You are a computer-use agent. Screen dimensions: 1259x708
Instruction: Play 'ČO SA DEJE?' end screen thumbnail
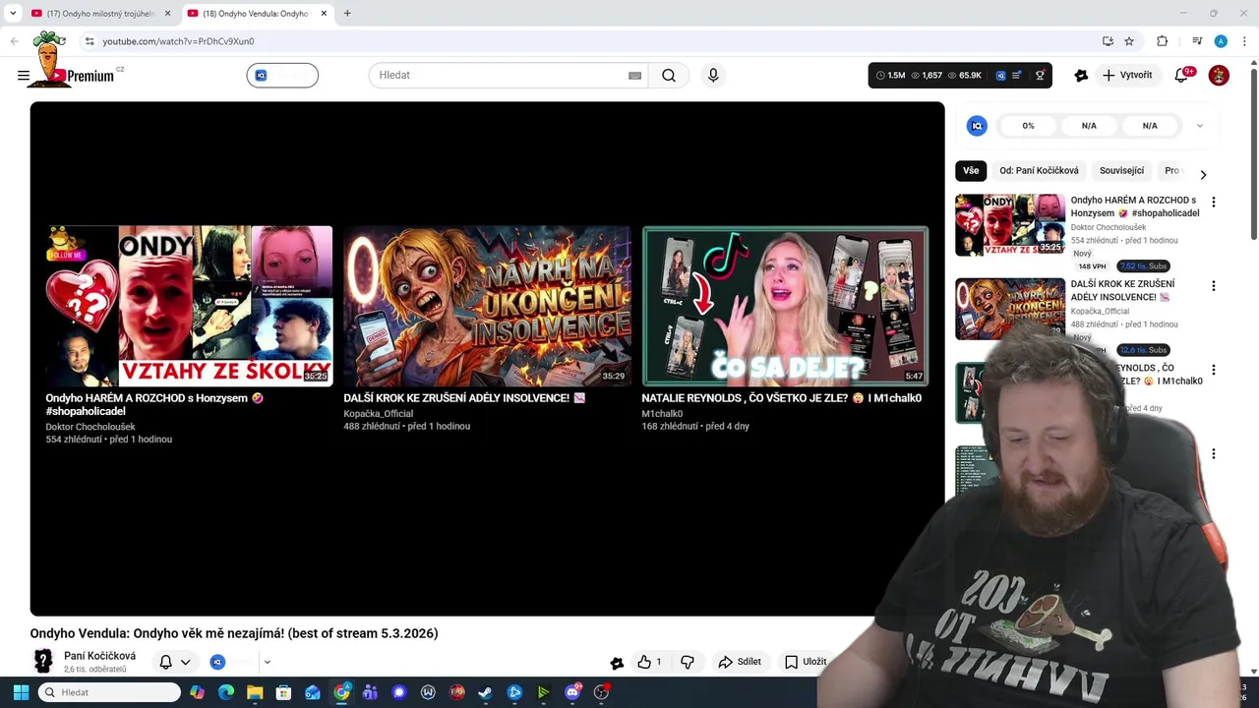(x=785, y=306)
